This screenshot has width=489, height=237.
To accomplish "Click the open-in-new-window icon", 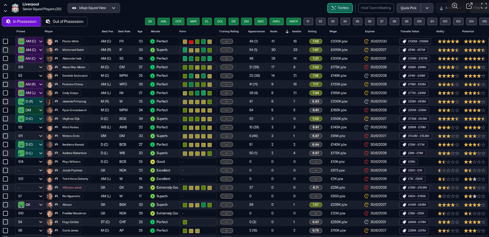I will pyautogui.click(x=469, y=6).
